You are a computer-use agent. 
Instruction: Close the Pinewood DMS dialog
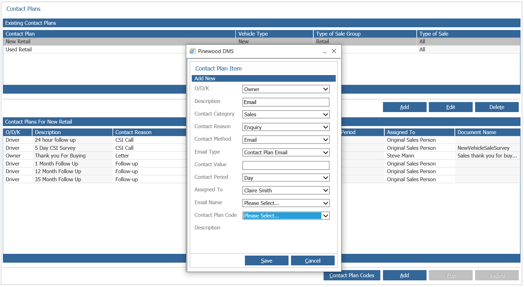point(334,51)
